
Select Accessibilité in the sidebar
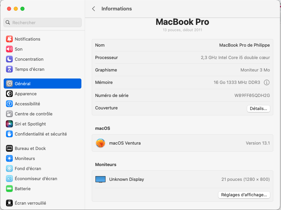pyautogui.click(x=43, y=104)
